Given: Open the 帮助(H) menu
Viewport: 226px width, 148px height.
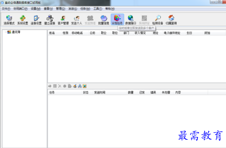Looking at the screenshot, I should pos(110,9).
